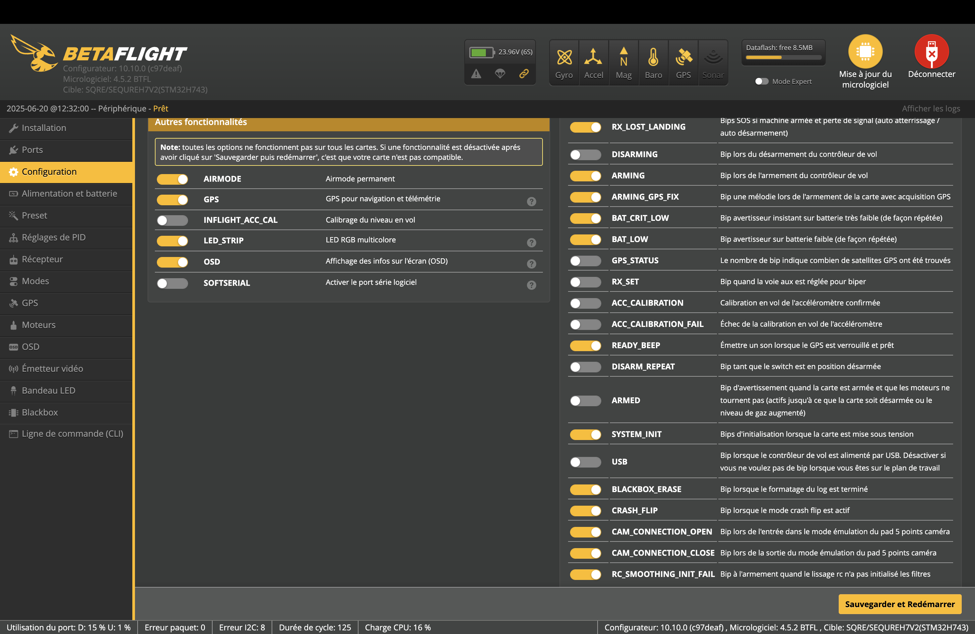Viewport: 975px width, 634px height.
Task: Open help icon for LED_STRIP feature
Action: [x=531, y=242]
